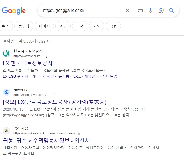
Task: Click the 익산시청 site name
Action: click(x=21, y=128)
